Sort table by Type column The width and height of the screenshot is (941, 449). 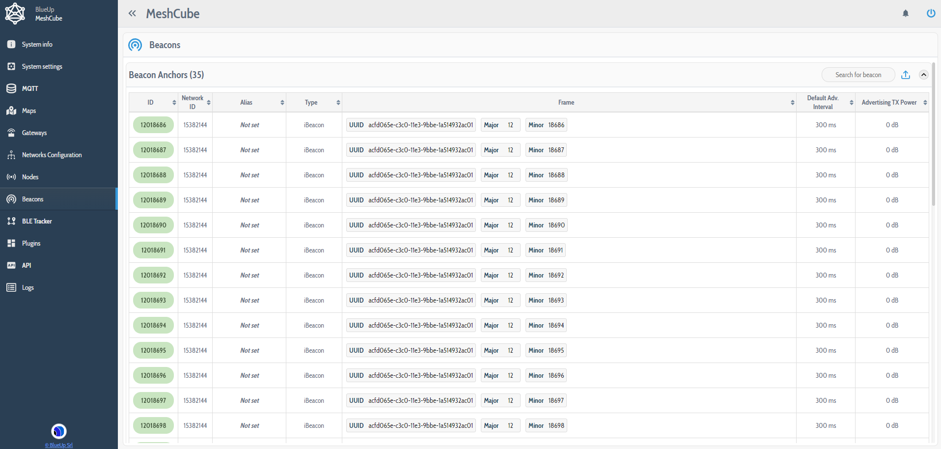338,102
